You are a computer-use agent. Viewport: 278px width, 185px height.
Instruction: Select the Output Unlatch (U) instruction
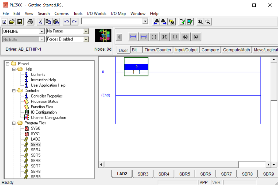185,37
